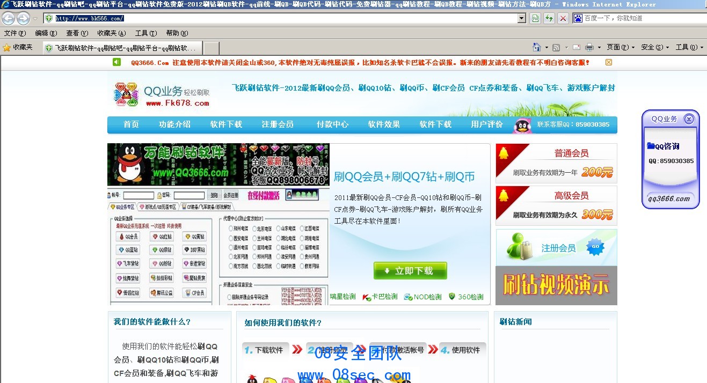The image size is (707, 383).
Task: Click the 卡巴检测 red K icon
Action: tap(367, 297)
